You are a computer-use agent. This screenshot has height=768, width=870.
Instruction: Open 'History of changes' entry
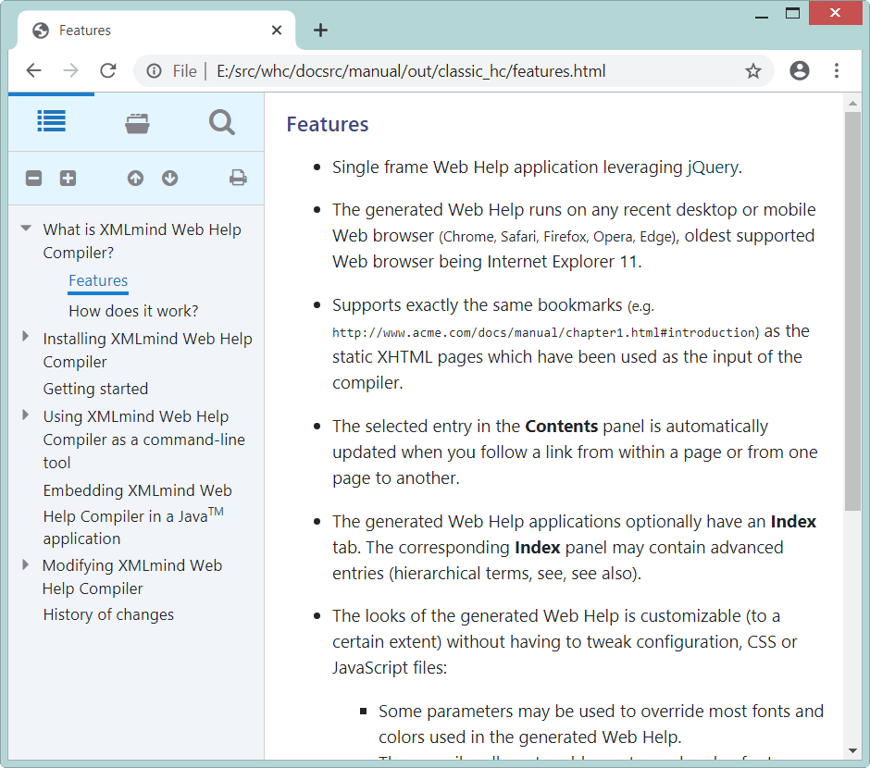tap(109, 614)
